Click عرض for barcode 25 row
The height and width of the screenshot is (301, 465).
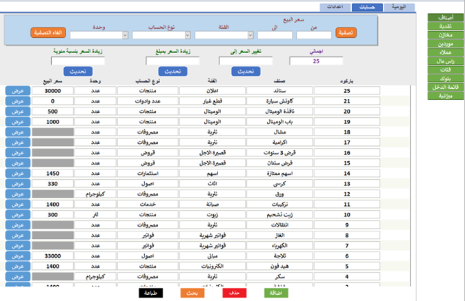pos(18,91)
